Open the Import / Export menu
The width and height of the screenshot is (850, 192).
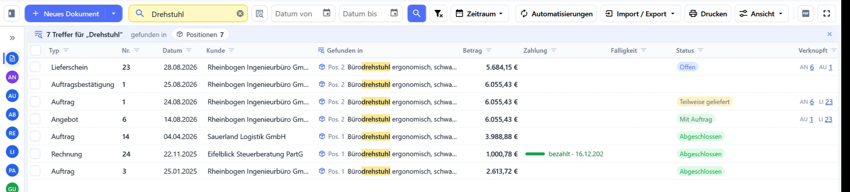coord(640,13)
